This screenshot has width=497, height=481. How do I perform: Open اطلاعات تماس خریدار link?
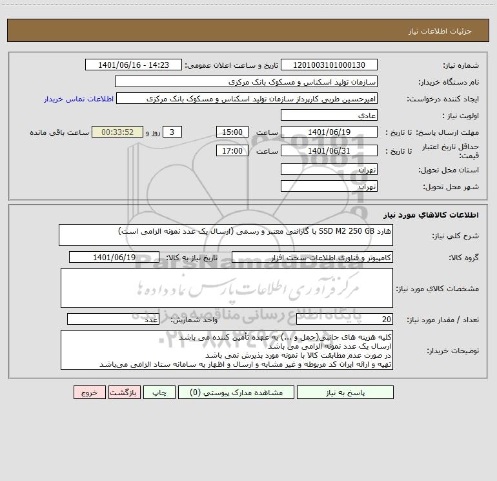79,99
